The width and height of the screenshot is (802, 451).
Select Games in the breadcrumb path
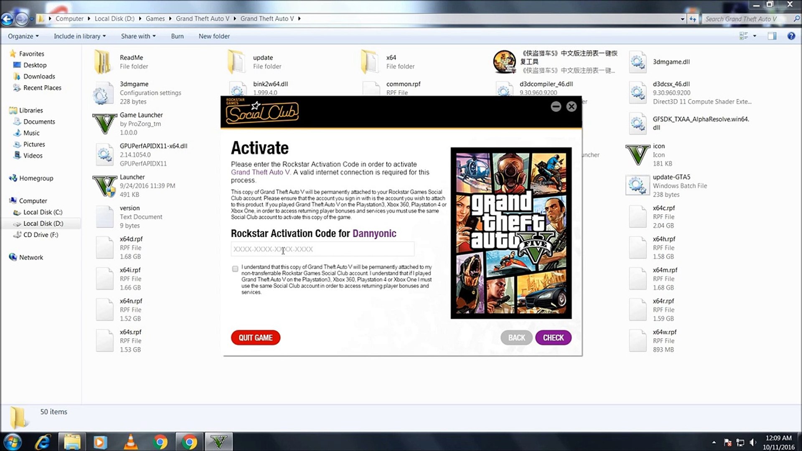(x=155, y=19)
